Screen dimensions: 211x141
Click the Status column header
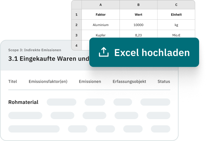click(164, 81)
